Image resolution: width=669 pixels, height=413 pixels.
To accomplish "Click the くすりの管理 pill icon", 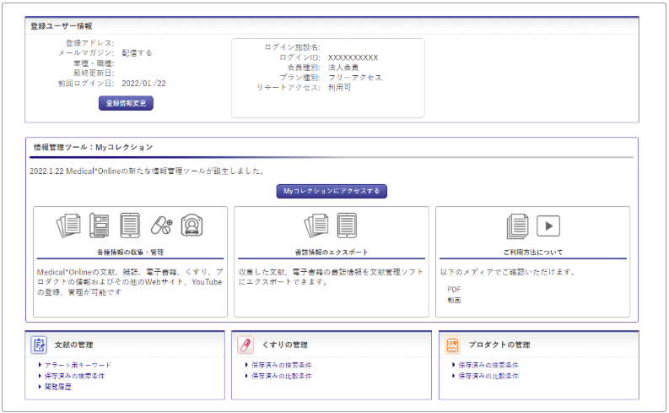I will click(245, 345).
